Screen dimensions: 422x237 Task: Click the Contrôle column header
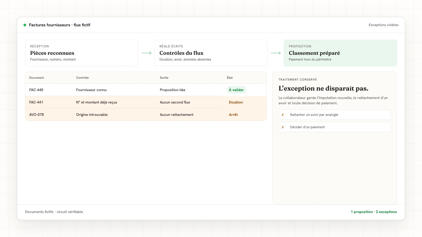(82, 78)
